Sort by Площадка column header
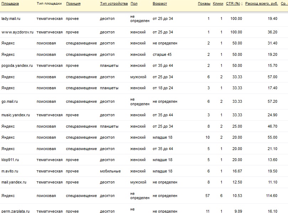The image size is (288, 213). point(10,4)
